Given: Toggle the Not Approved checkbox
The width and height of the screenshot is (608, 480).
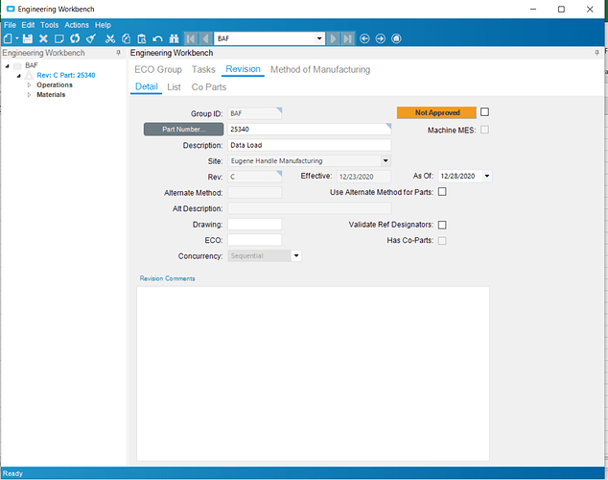Looking at the screenshot, I should coord(484,112).
